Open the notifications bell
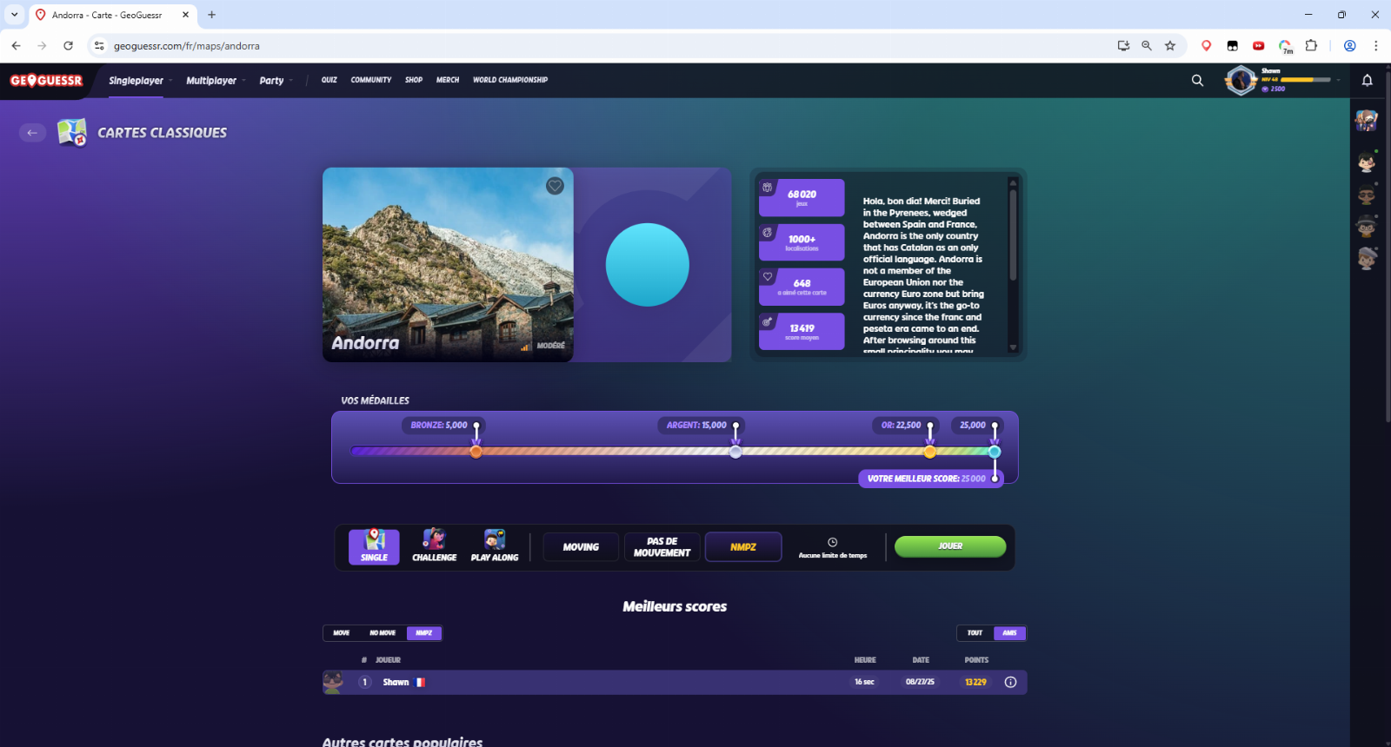This screenshot has width=1391, height=747. [1367, 81]
